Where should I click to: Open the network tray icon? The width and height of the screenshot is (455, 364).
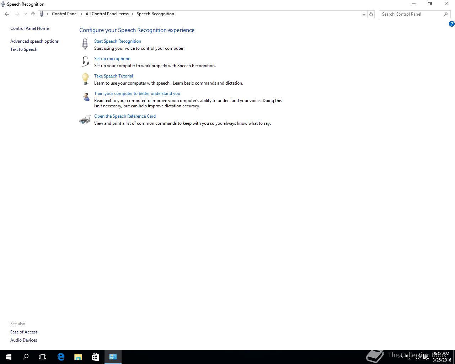(409, 357)
